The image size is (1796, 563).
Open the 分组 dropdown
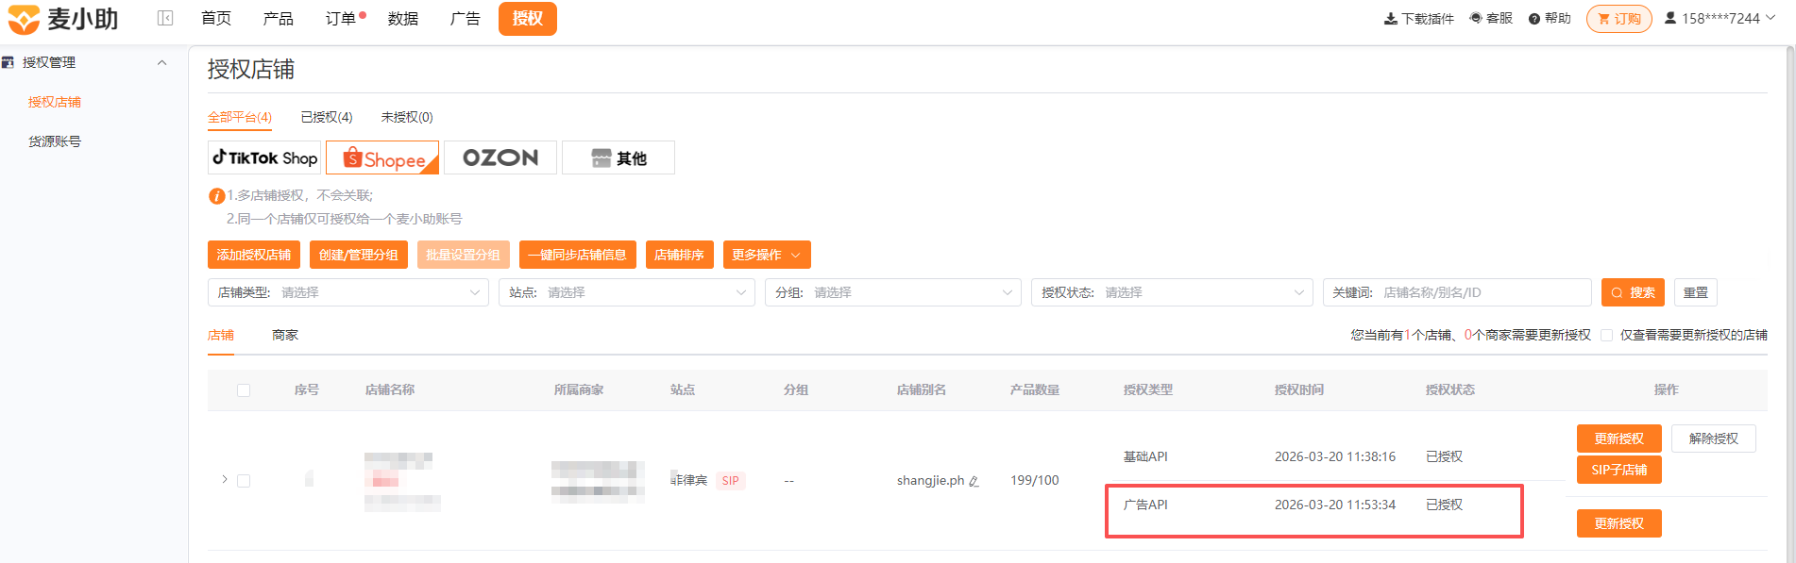pyautogui.click(x=893, y=292)
